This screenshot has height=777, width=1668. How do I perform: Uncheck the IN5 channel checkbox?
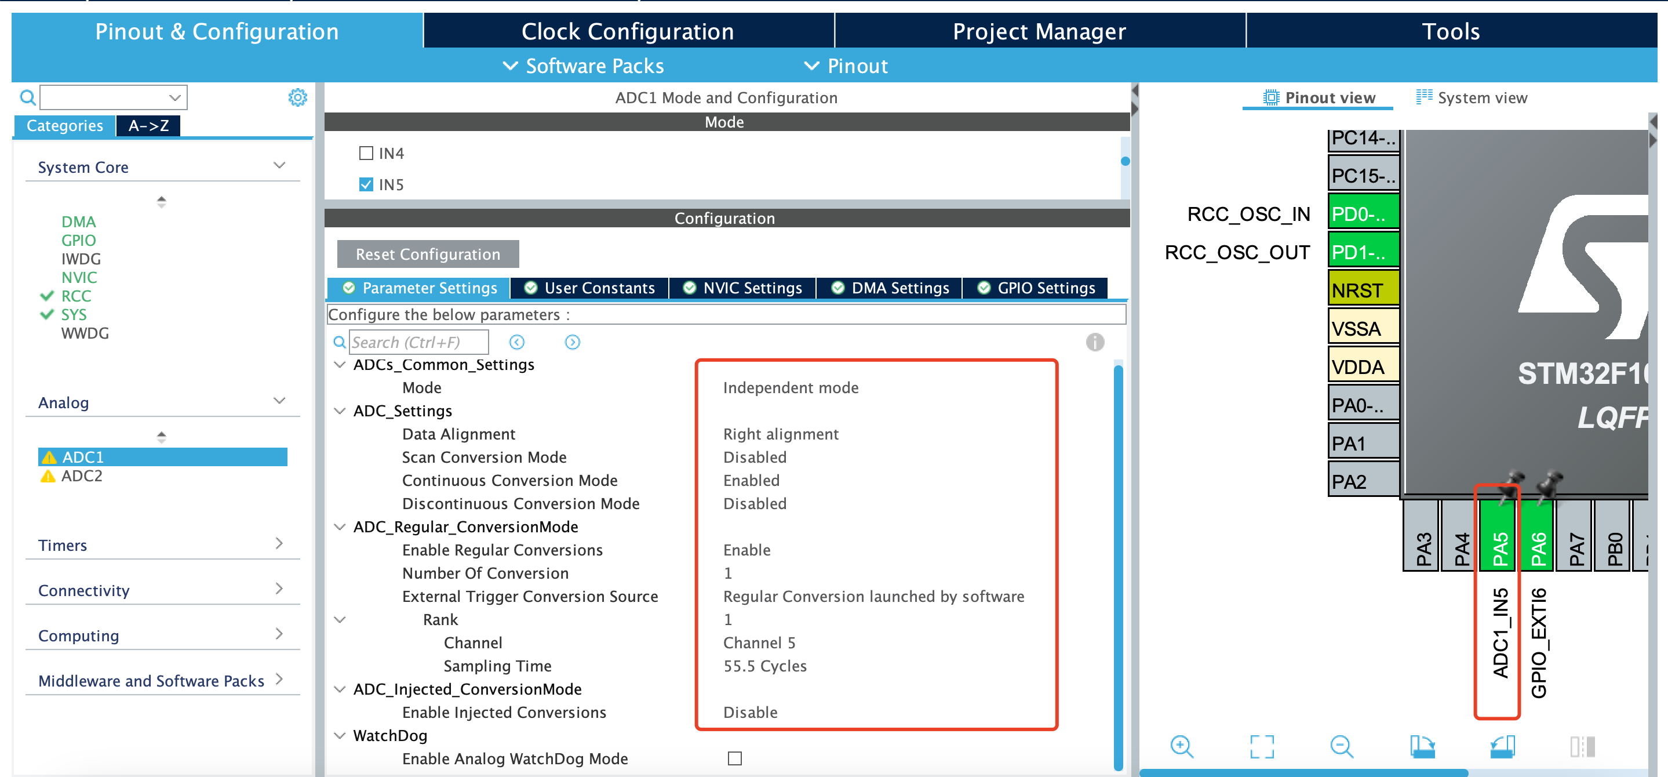pos(366,185)
